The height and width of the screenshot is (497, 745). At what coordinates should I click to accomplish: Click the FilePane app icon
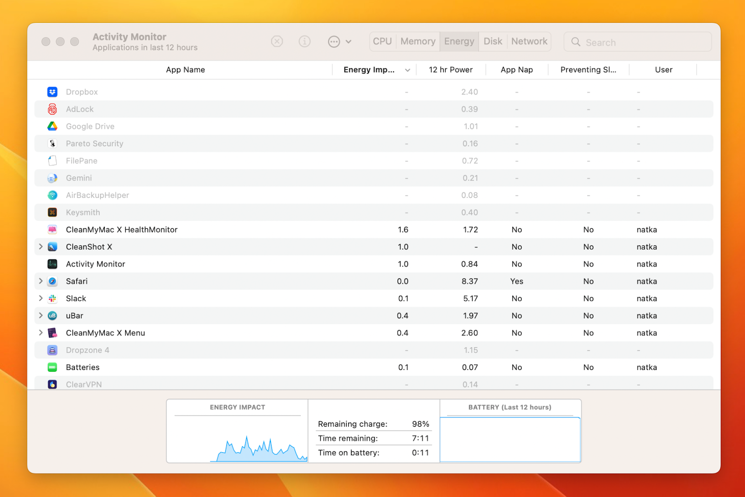tap(52, 161)
